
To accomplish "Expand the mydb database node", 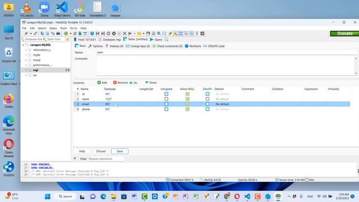I will pos(26,55).
